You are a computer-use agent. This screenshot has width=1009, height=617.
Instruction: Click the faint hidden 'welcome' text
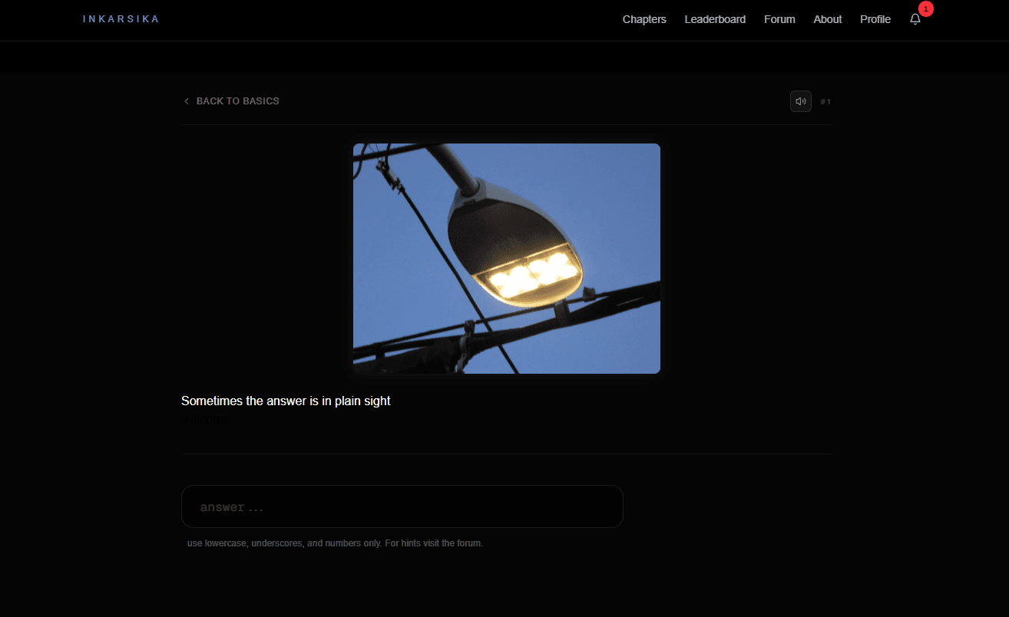[x=205, y=420]
